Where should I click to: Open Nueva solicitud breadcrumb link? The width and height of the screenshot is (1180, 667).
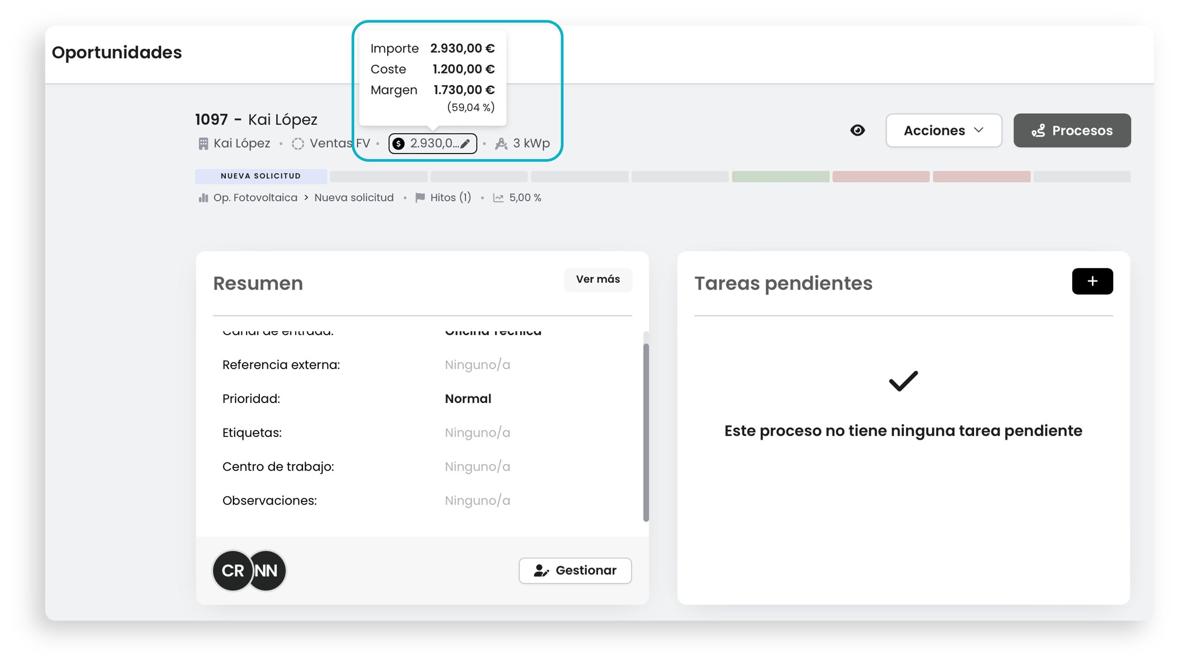click(354, 197)
